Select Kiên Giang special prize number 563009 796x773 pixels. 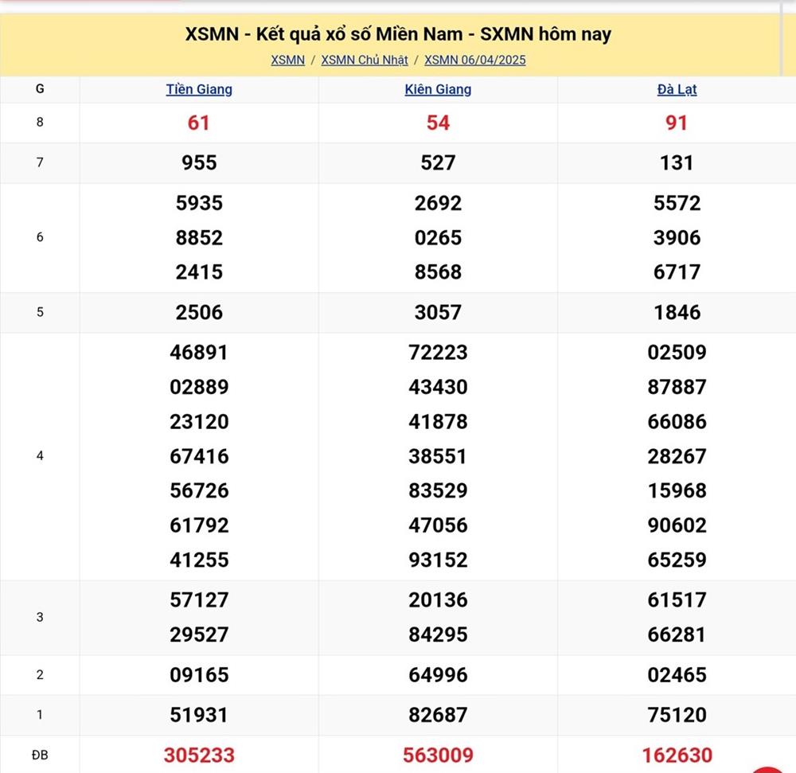pyautogui.click(x=438, y=755)
